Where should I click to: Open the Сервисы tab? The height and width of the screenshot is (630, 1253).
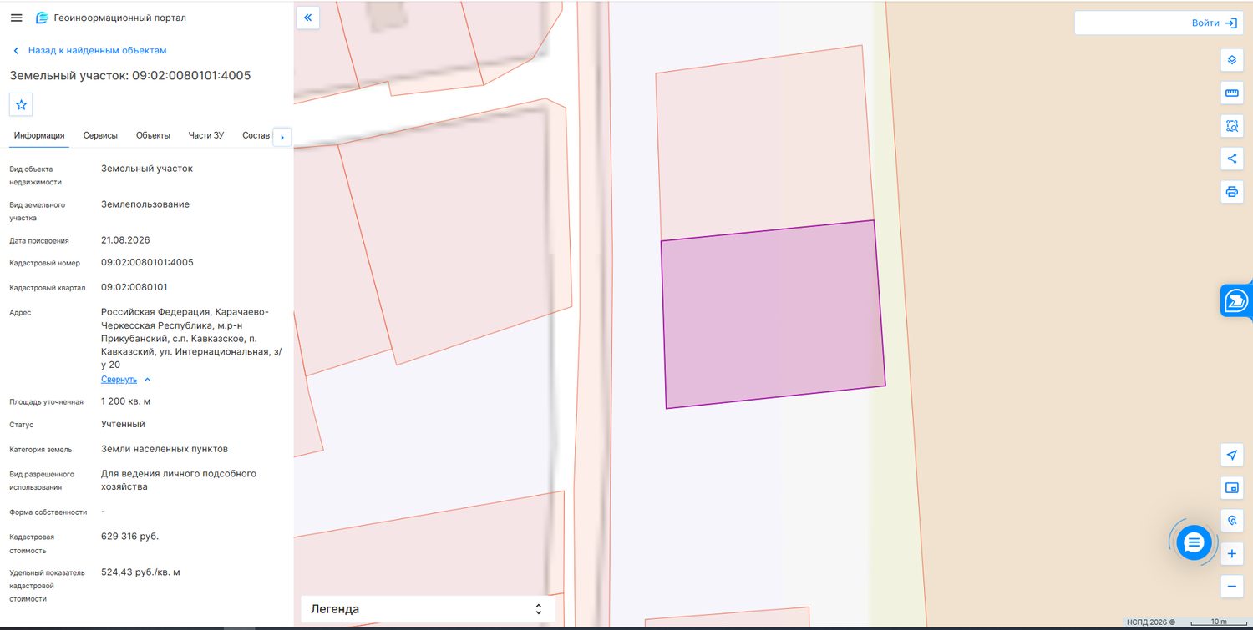tap(100, 135)
